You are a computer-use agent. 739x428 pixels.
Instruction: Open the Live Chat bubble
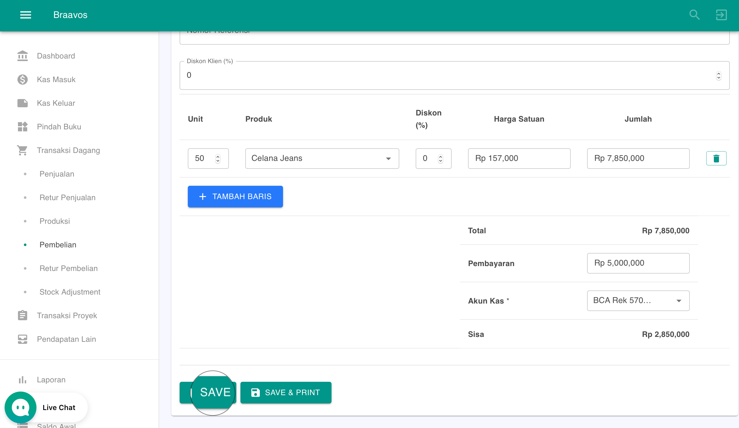(x=21, y=407)
